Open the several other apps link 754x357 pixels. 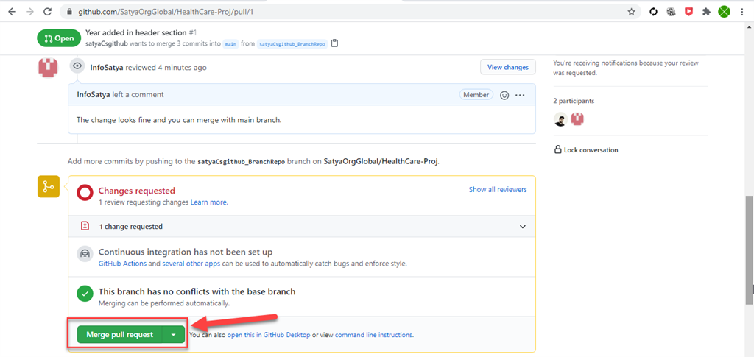191,264
